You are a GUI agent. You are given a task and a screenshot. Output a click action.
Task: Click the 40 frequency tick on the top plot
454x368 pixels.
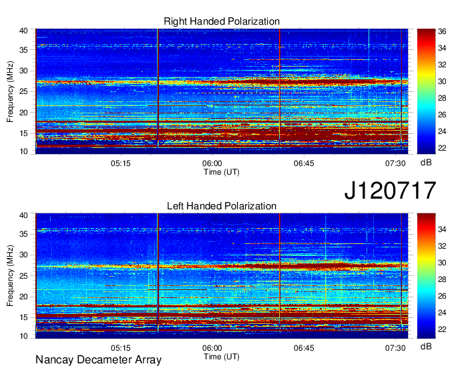coord(23,31)
